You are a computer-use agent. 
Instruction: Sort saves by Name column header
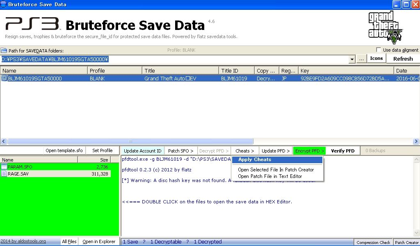(43, 71)
